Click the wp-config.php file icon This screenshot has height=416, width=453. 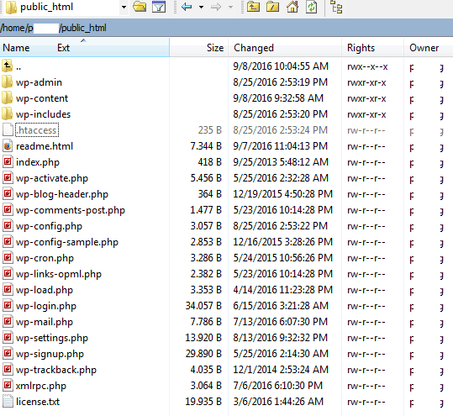8,225
